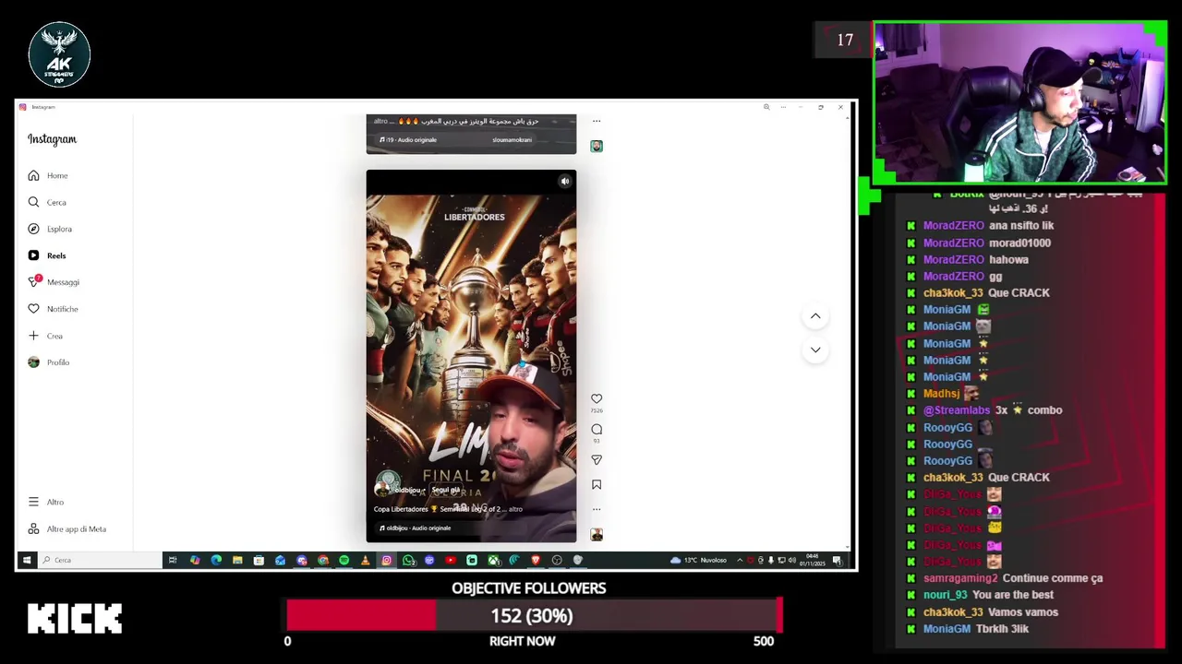Open the Altro hamburger menu
The width and height of the screenshot is (1182, 664).
coord(46,502)
